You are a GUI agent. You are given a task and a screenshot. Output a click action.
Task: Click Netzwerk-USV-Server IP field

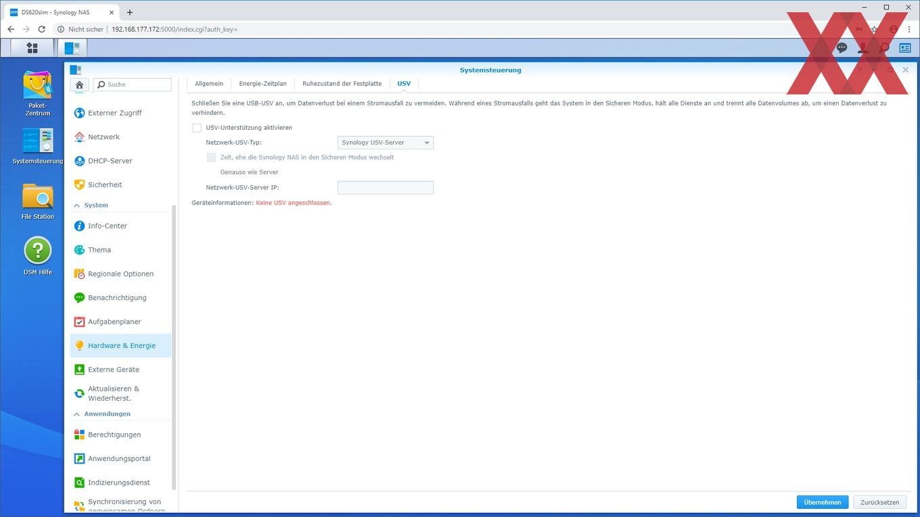[x=386, y=188]
